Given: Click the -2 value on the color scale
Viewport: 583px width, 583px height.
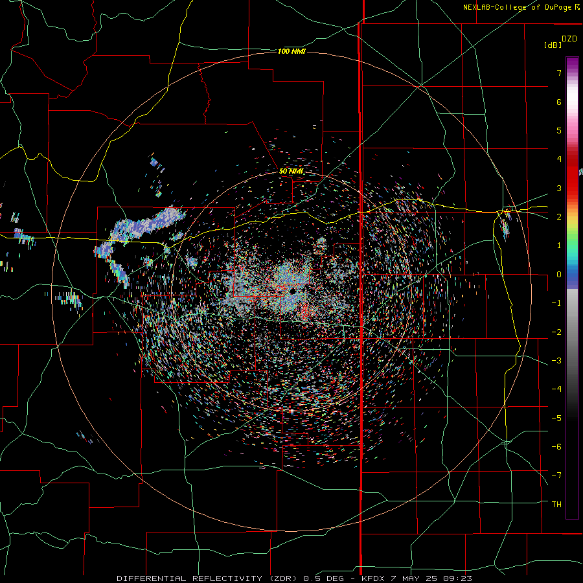Looking at the screenshot, I should click(x=556, y=332).
